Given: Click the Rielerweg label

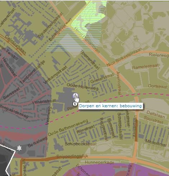Looking at the screenshot, I should point(159,55).
